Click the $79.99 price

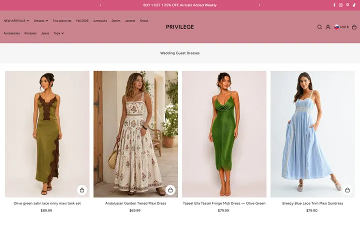(223, 210)
